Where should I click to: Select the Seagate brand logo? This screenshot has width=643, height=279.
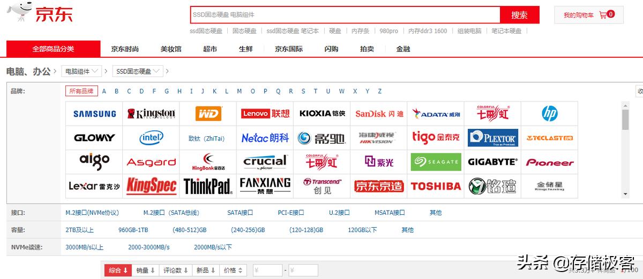pos(436,162)
